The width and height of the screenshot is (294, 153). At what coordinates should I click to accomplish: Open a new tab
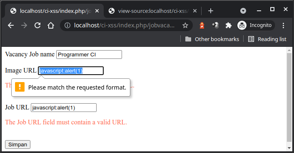point(211,11)
